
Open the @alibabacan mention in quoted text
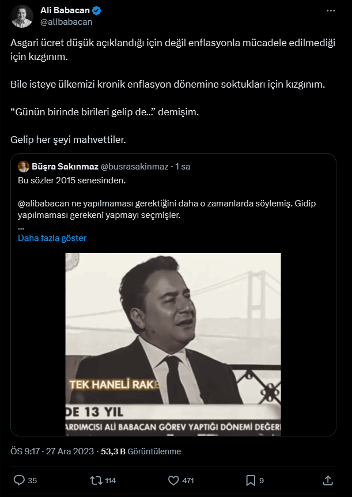pyautogui.click(x=43, y=204)
